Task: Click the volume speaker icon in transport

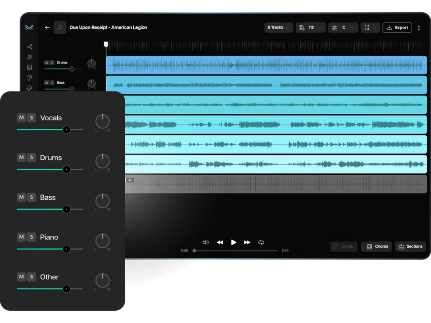Action: pos(205,242)
